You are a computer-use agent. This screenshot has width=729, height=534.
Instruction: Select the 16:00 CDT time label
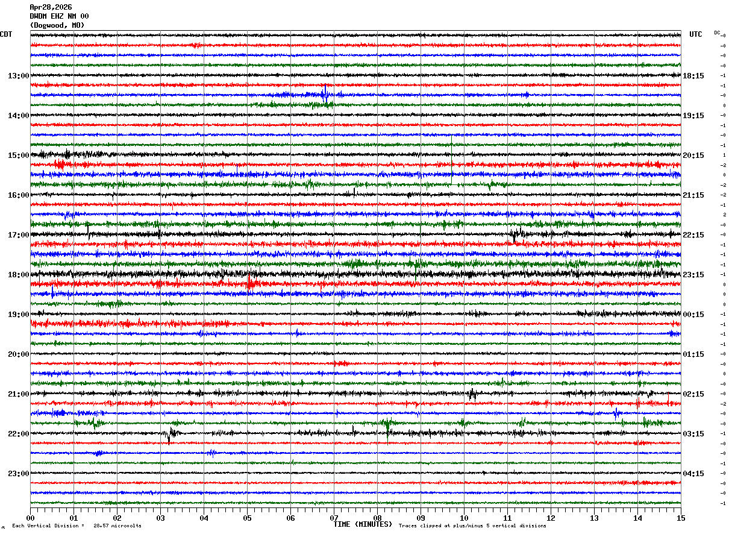pyautogui.click(x=19, y=195)
